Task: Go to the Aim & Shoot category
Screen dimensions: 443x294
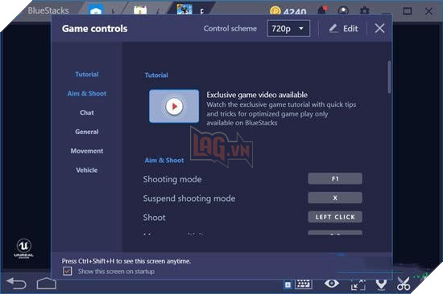Action: coord(87,94)
